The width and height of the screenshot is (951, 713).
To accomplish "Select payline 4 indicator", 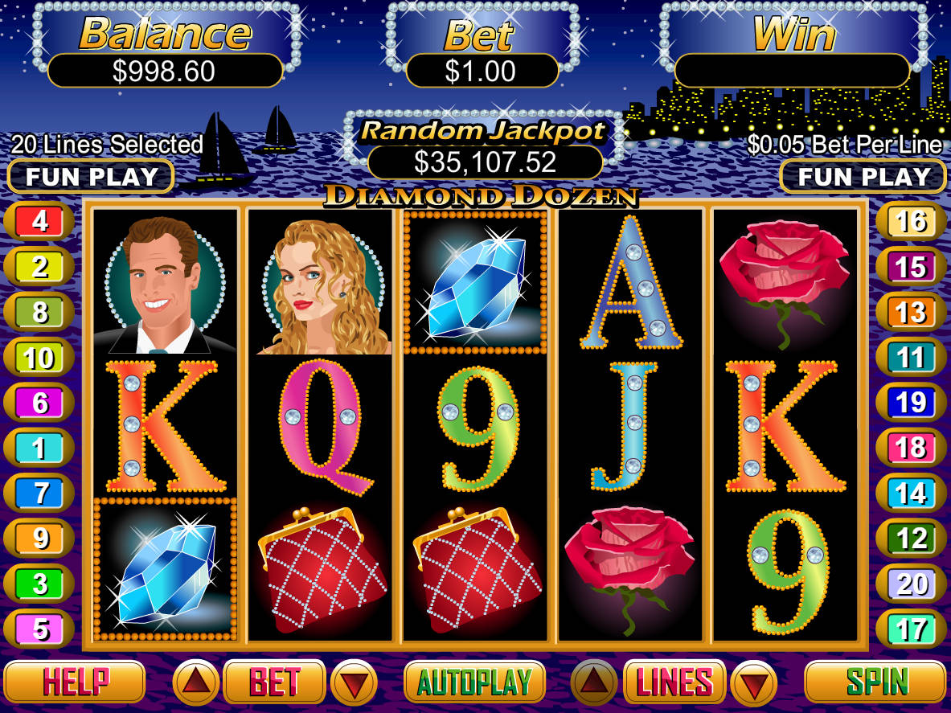I will pyautogui.click(x=39, y=221).
